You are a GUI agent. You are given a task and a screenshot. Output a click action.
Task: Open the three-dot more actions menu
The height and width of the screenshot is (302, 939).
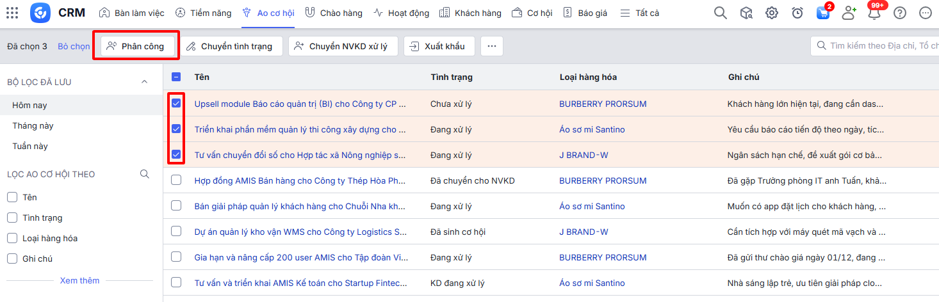[x=491, y=46]
